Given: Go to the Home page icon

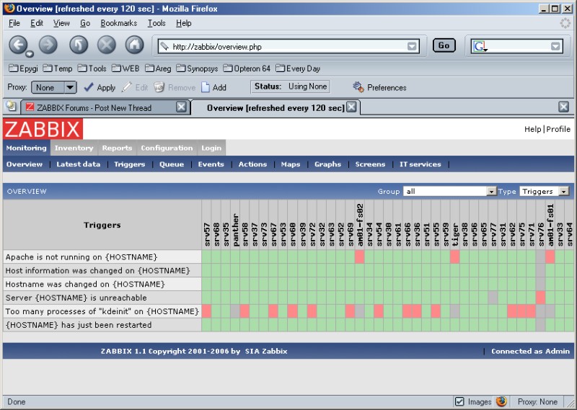Looking at the screenshot, I should tap(134, 45).
